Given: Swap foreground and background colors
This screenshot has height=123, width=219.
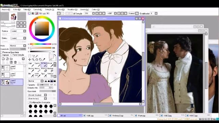Looking at the screenshot, I should 55,55.
